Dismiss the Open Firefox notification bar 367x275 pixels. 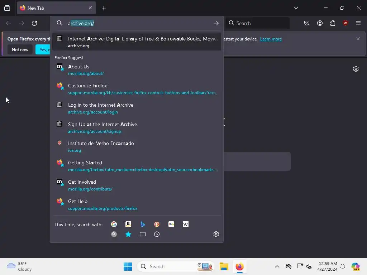click(358, 39)
